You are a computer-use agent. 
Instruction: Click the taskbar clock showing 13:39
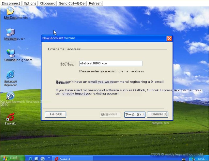[x=201, y=159]
